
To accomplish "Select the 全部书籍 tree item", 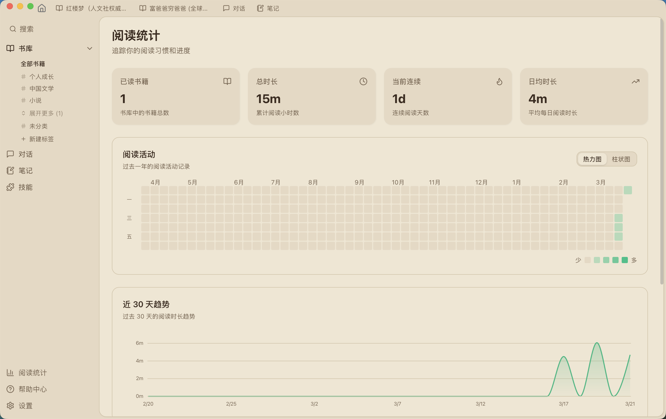I will point(33,64).
